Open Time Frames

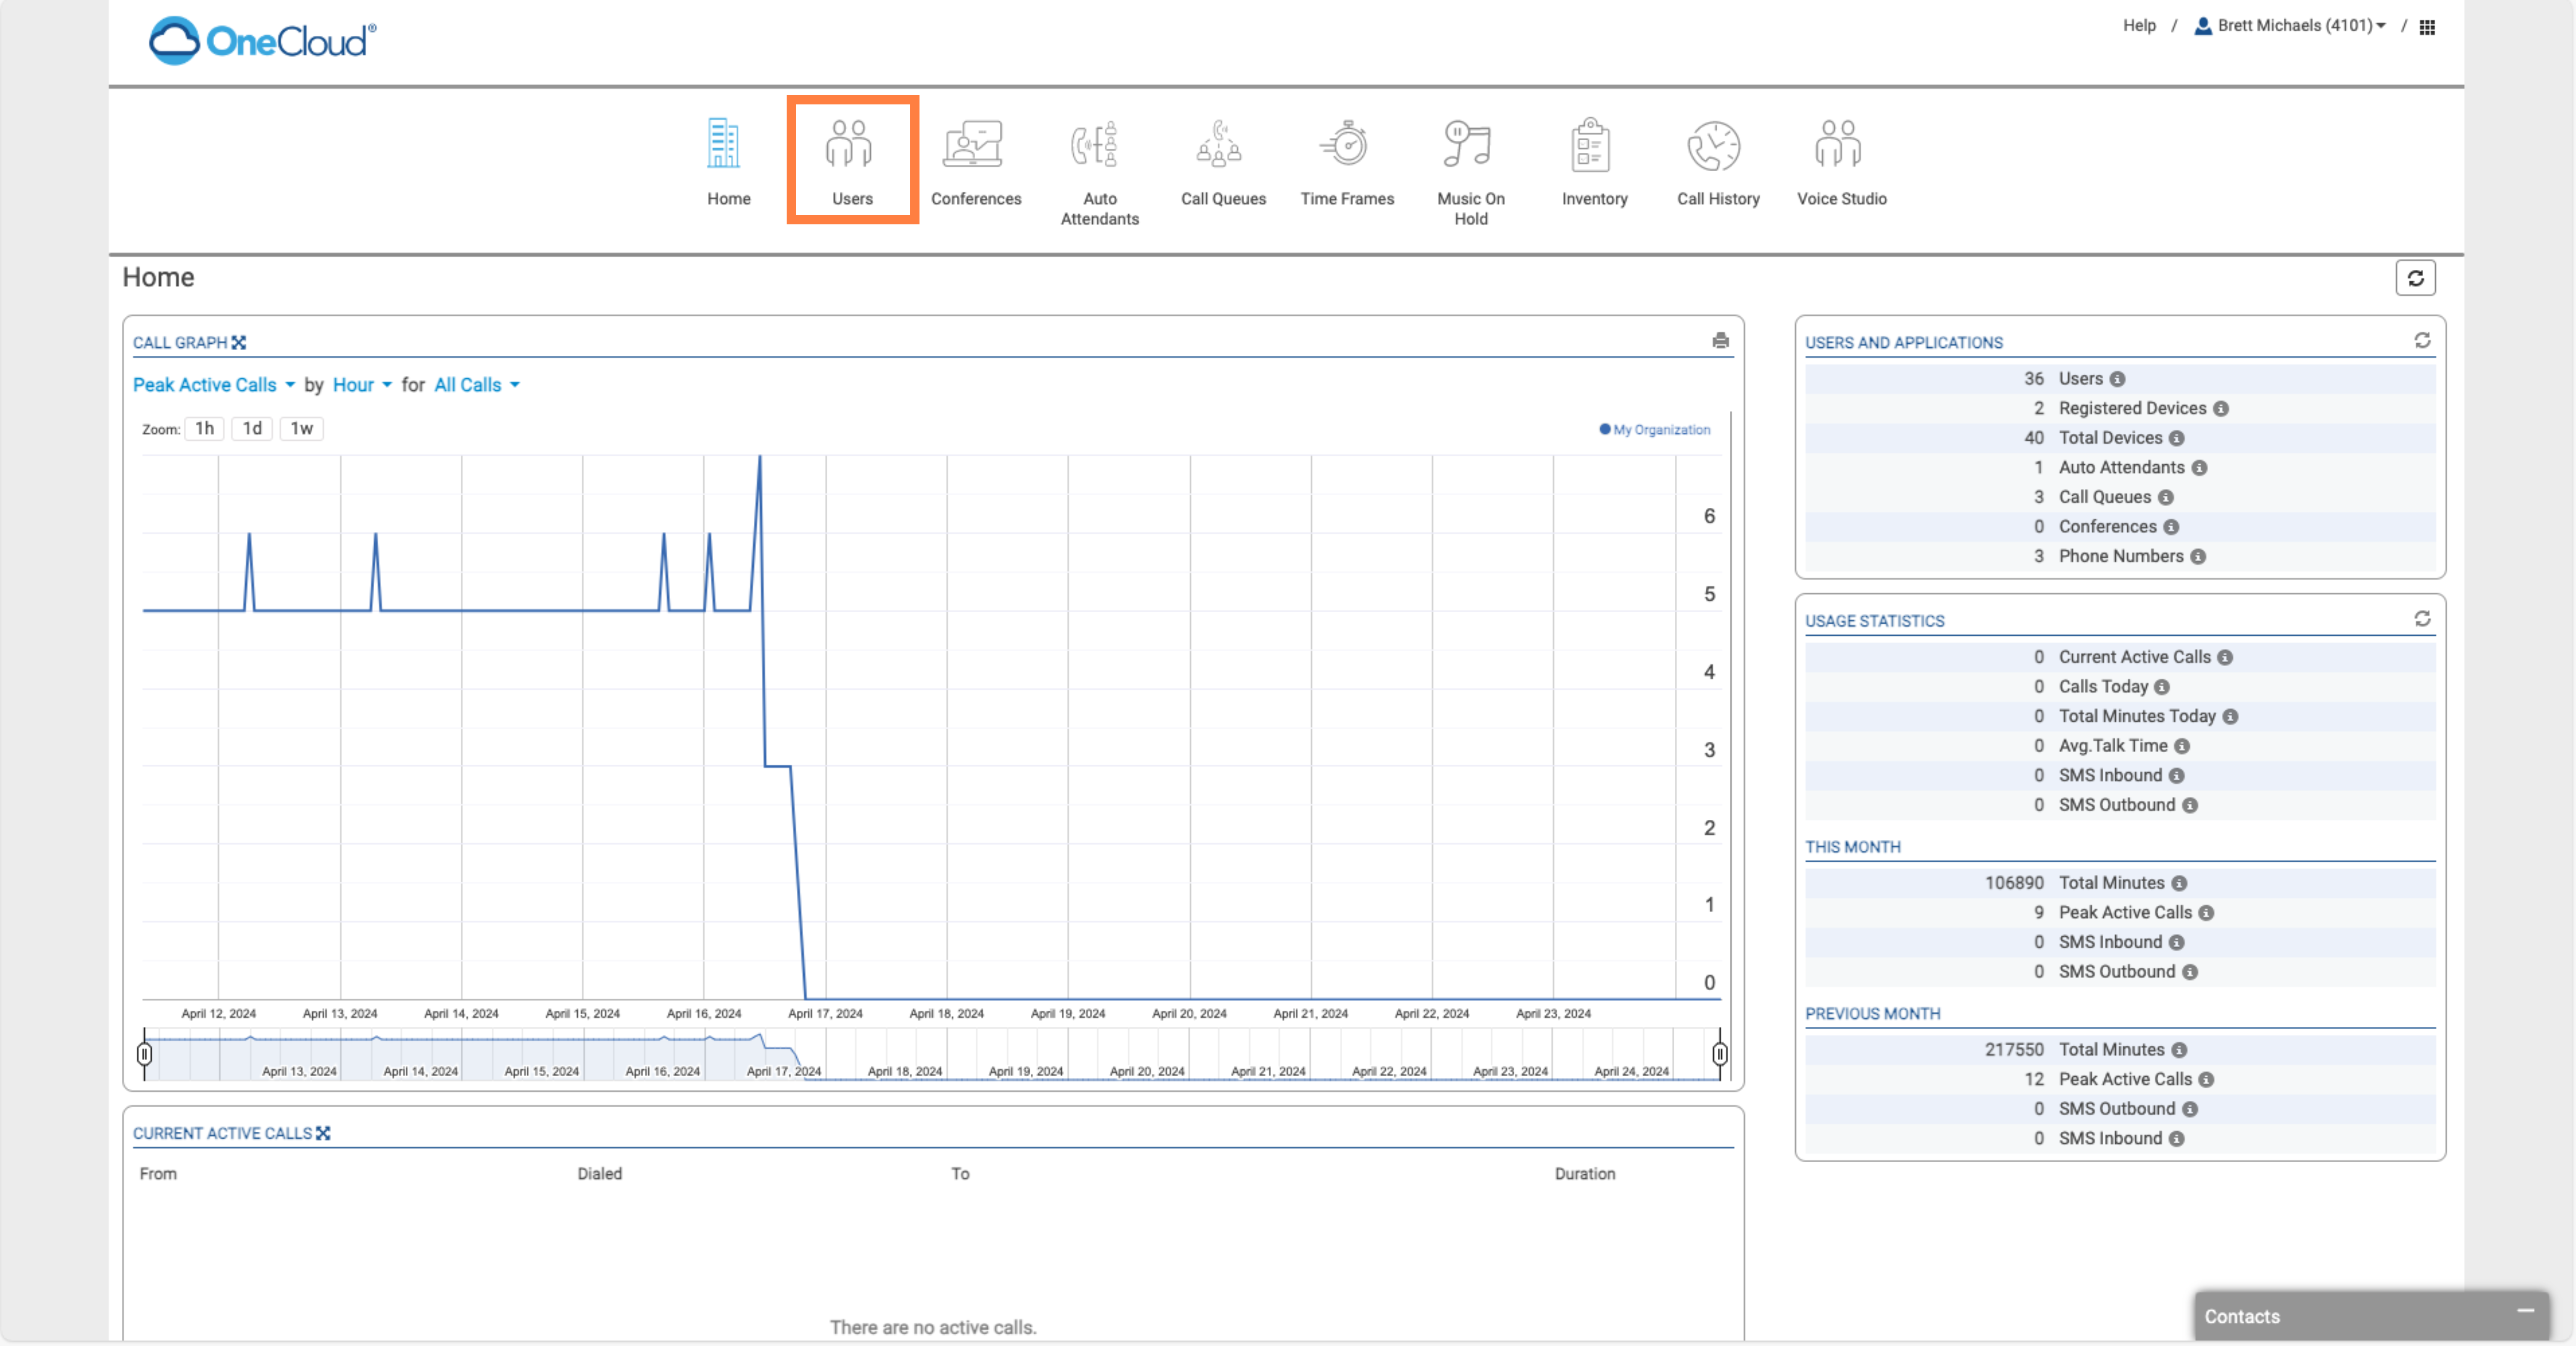coord(1346,161)
